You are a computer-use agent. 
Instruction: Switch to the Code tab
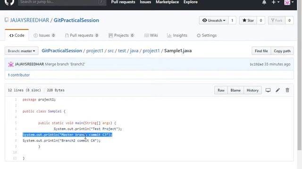tap(17, 35)
